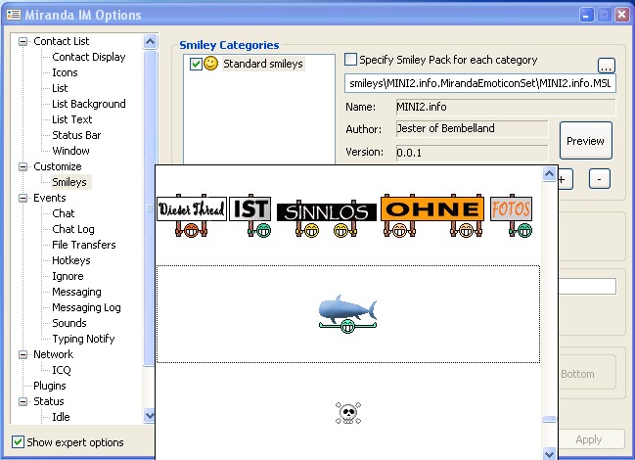Screen dimensions: 635x460
Task: Click the IST sign smiley
Action: click(x=249, y=215)
